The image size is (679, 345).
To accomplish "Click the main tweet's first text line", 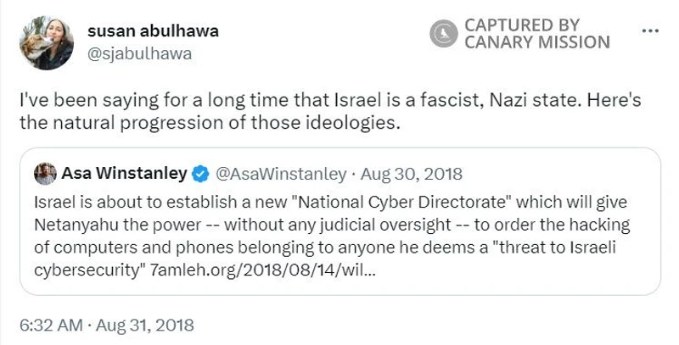I will 329,100.
